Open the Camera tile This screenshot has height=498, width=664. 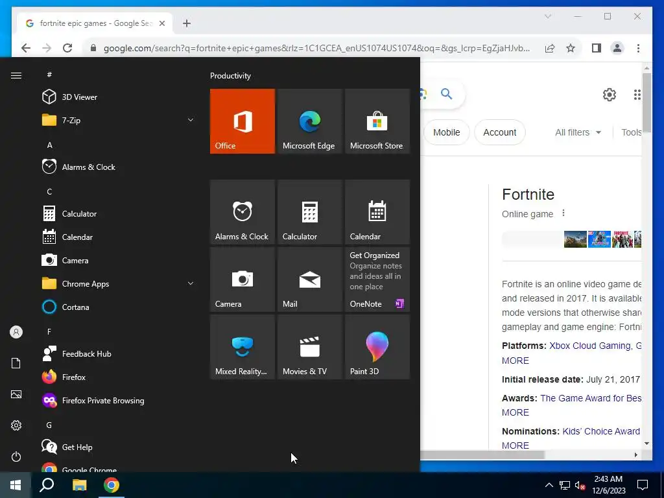point(243,279)
